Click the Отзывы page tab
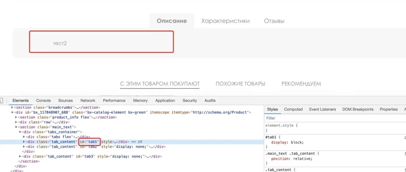Screen dimensions: 406x172 pyautogui.click(x=274, y=21)
